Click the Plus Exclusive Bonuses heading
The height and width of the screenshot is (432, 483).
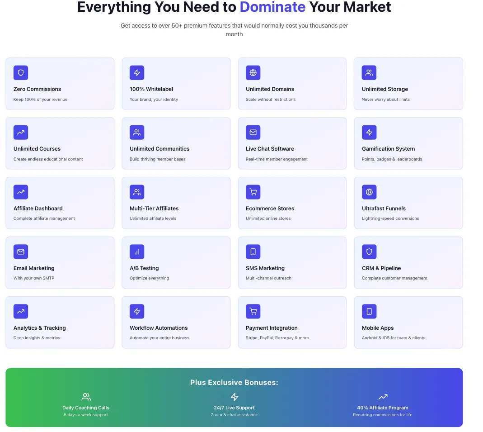(234, 382)
